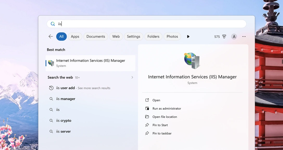Choose Open file location
Screen dimensions: 283x150
click(x=165, y=117)
